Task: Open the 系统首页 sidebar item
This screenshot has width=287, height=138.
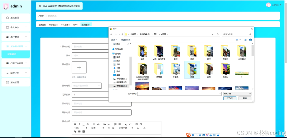Action: pyautogui.click(x=16, y=18)
